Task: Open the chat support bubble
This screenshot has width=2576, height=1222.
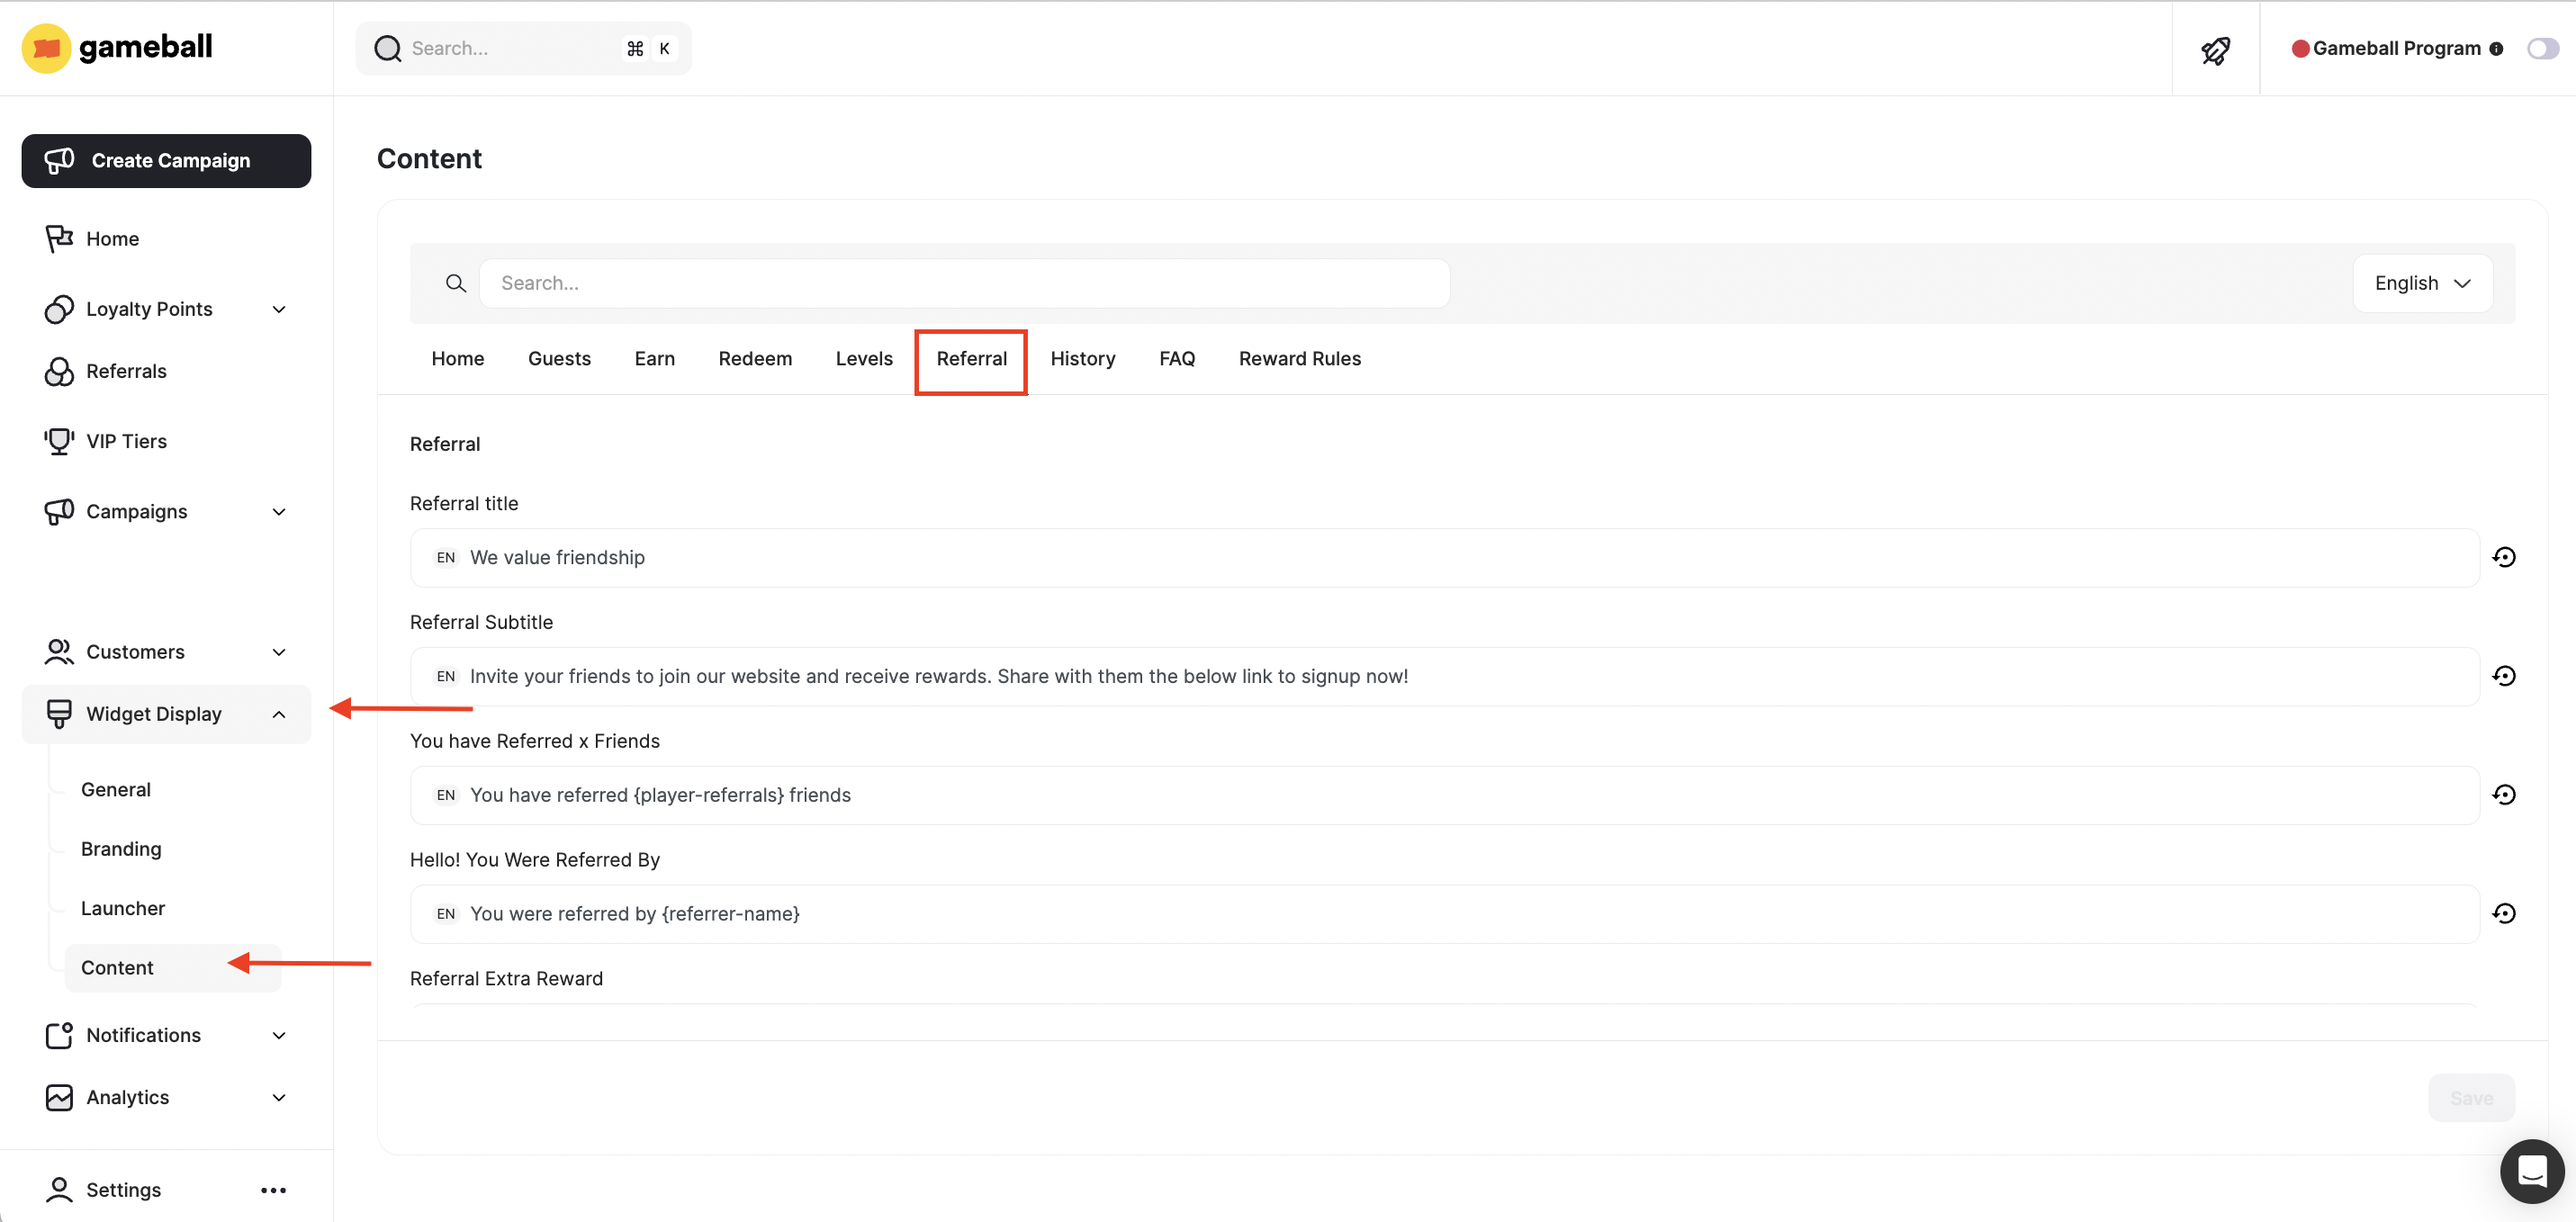Action: [x=2531, y=1171]
